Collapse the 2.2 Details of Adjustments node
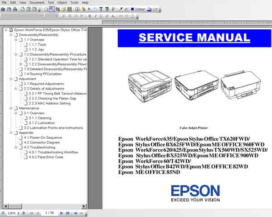This screenshot has height=217, width=272. tap(16, 89)
